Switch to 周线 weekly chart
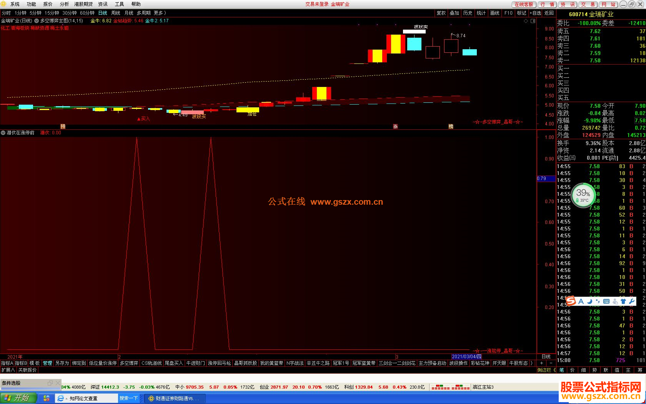 click(116, 13)
